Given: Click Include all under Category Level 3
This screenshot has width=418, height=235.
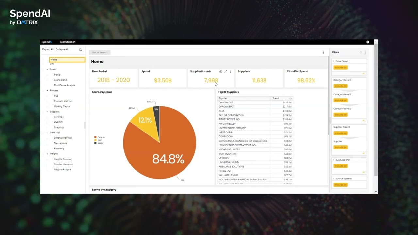Looking at the screenshot, I should [x=341, y=115].
